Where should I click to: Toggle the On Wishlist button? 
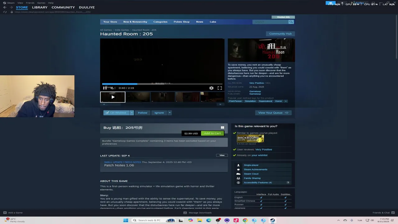pyautogui.click(x=116, y=113)
